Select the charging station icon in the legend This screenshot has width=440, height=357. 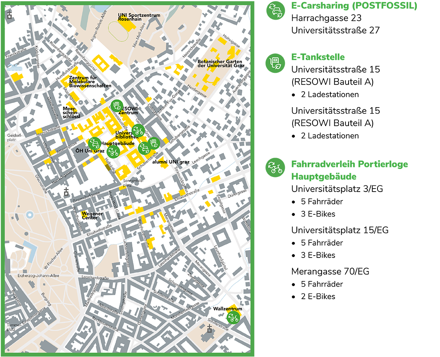(x=275, y=63)
